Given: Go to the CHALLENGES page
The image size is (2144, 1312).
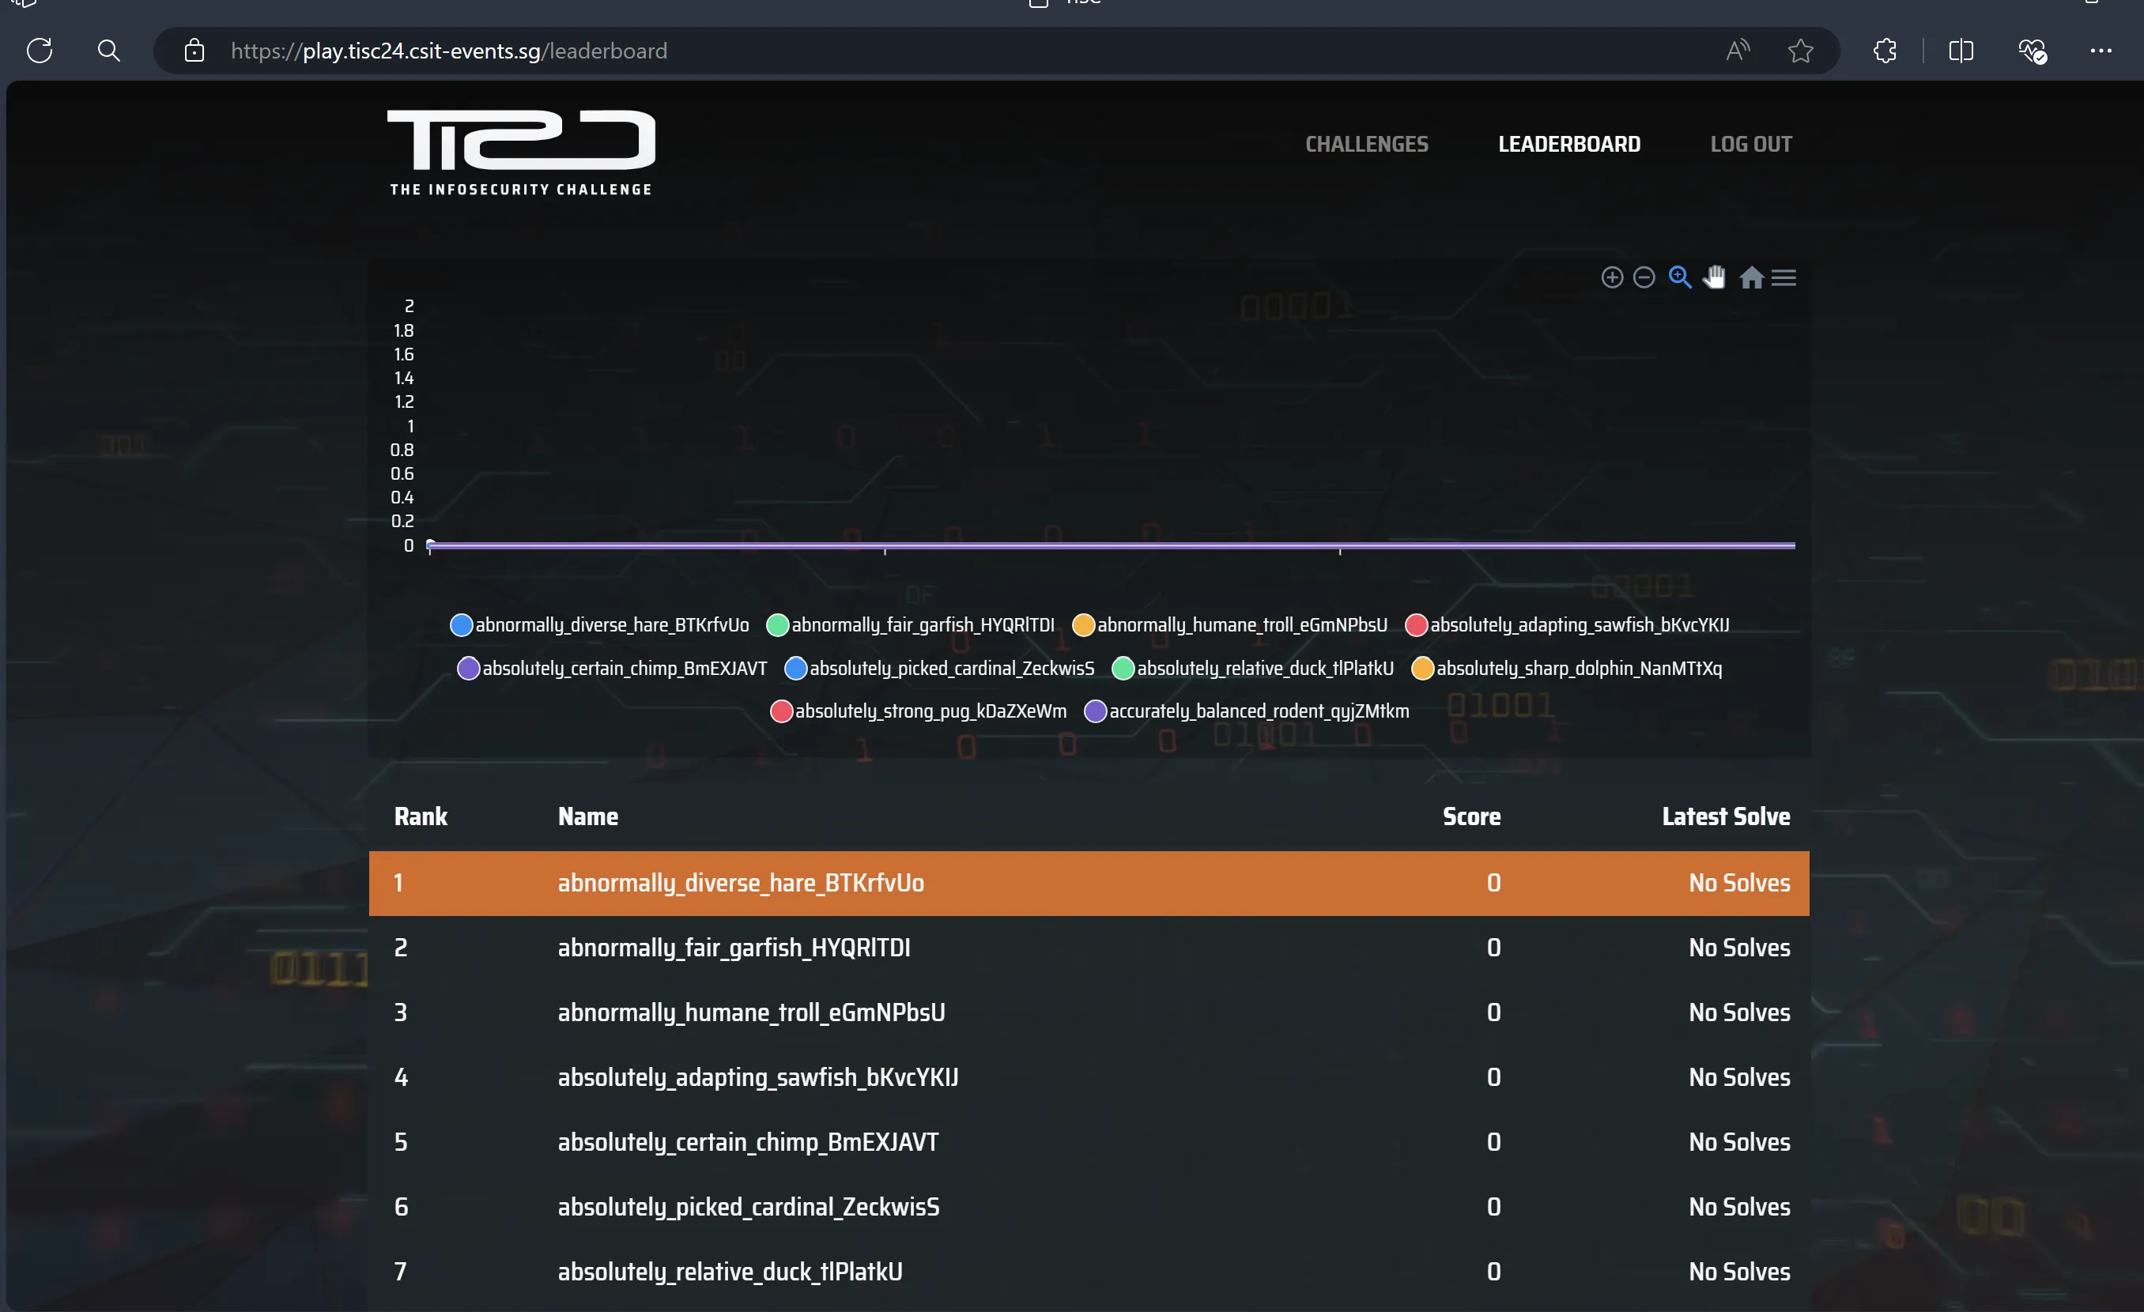Looking at the screenshot, I should pos(1366,145).
